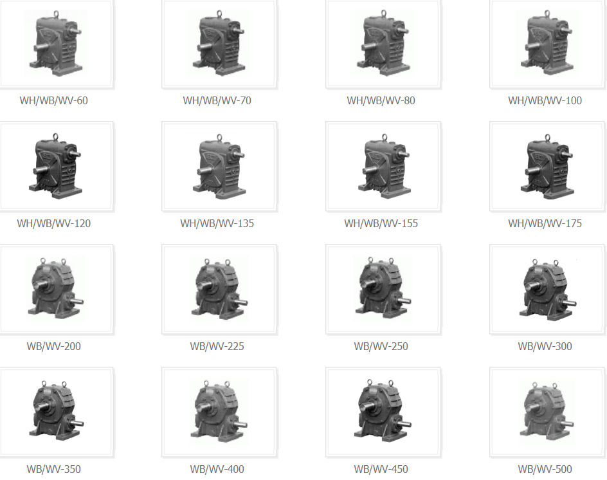Click the WB/WV-225 label text

[x=217, y=346]
